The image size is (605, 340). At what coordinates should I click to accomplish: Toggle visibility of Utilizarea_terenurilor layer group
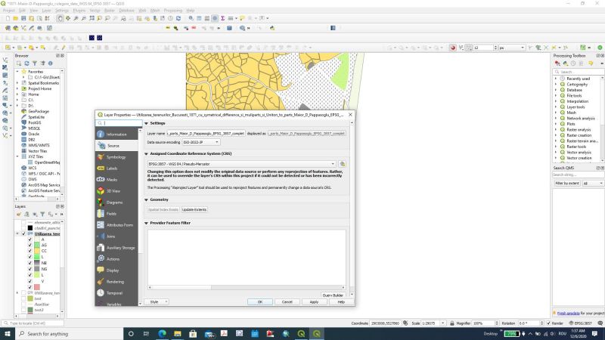coord(23,234)
